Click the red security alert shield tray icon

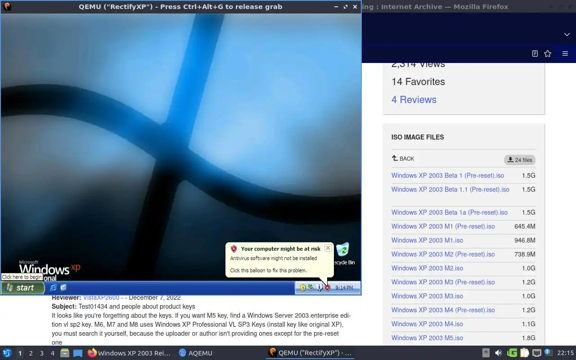click(x=328, y=288)
